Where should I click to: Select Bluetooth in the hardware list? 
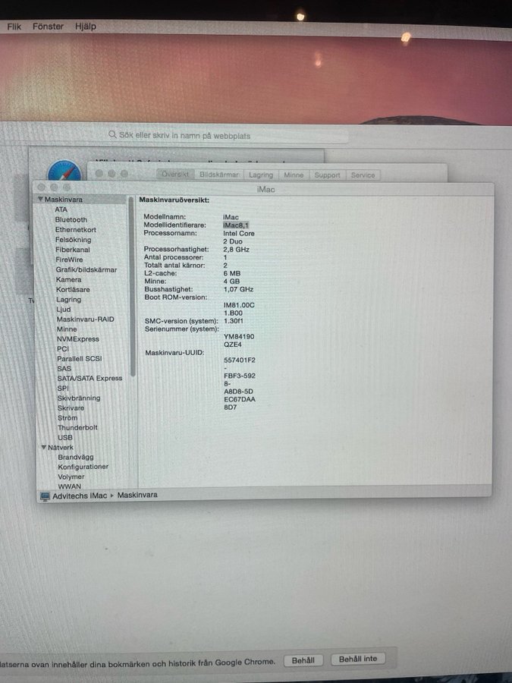coord(71,219)
